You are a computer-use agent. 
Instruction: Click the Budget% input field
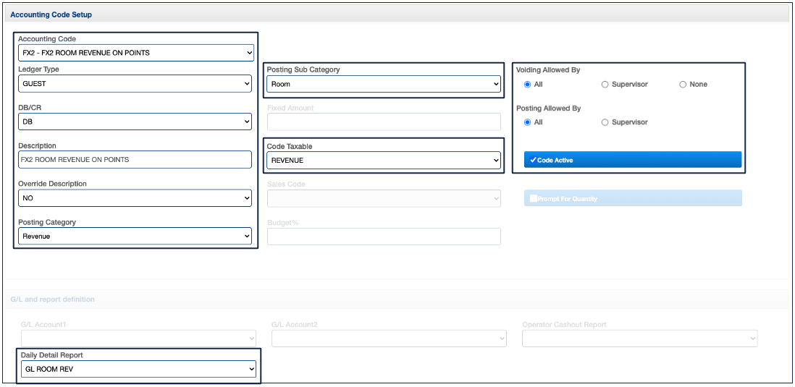[384, 237]
